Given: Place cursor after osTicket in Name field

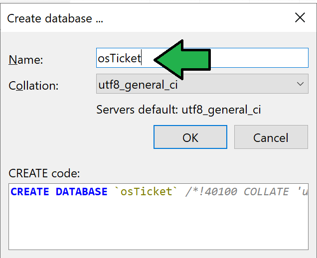Looking at the screenshot, I should 142,58.
